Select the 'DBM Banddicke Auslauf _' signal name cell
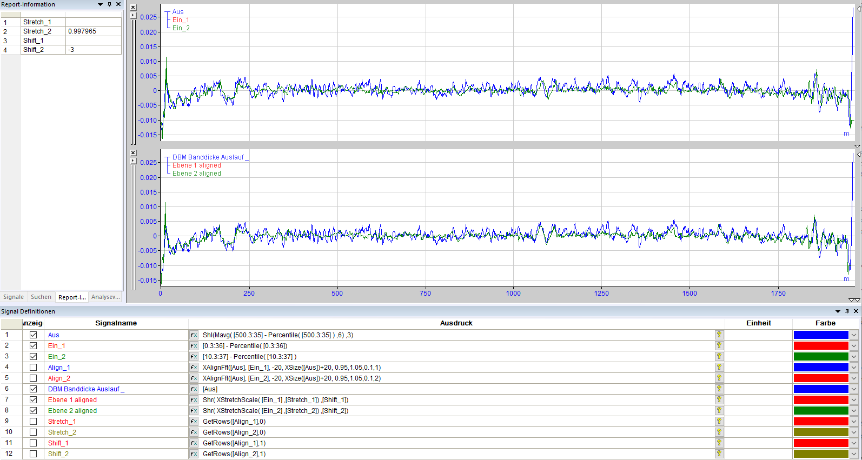 (116, 389)
